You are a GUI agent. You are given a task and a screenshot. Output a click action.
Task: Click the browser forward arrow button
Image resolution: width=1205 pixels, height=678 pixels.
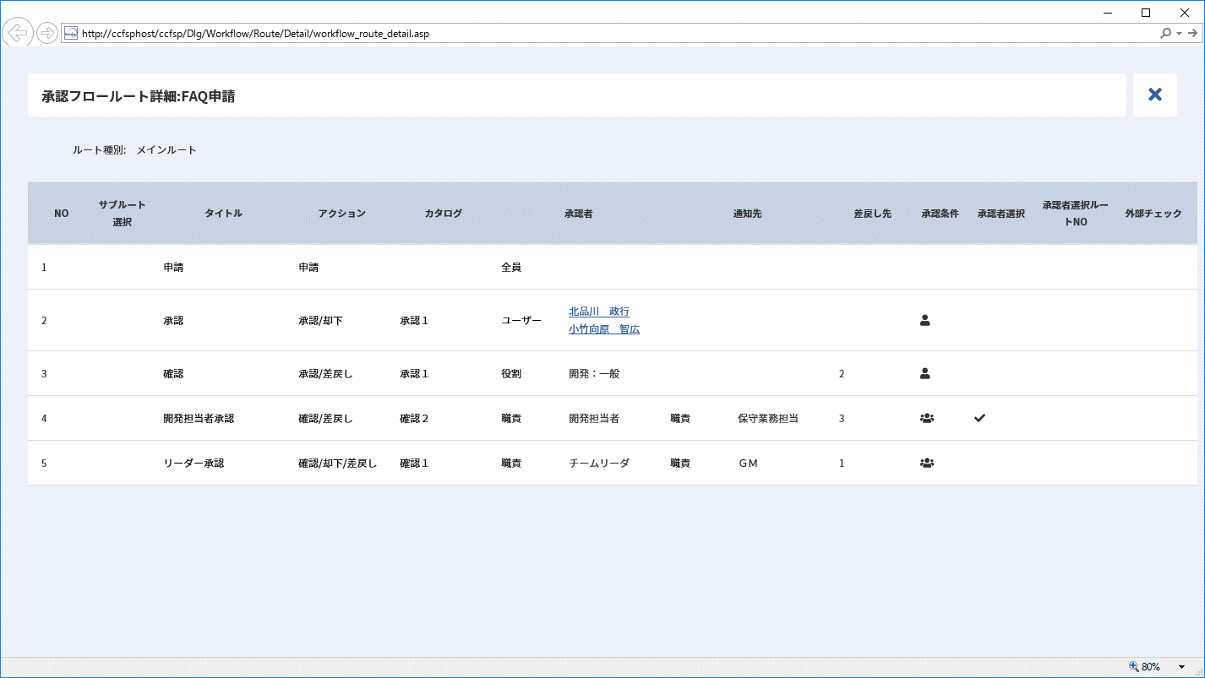(47, 33)
